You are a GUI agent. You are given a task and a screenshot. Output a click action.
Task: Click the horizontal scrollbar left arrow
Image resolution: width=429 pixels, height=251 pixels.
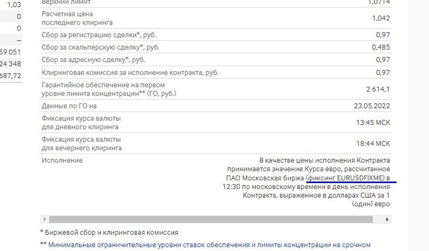point(44,220)
